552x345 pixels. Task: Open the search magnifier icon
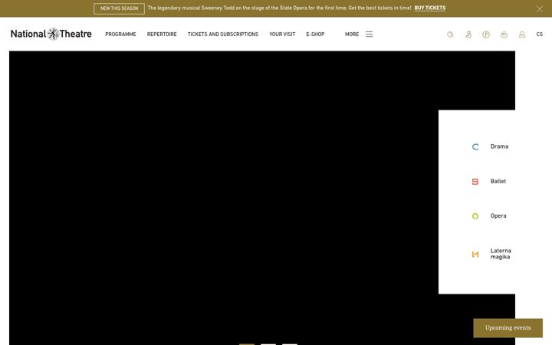coord(450,34)
